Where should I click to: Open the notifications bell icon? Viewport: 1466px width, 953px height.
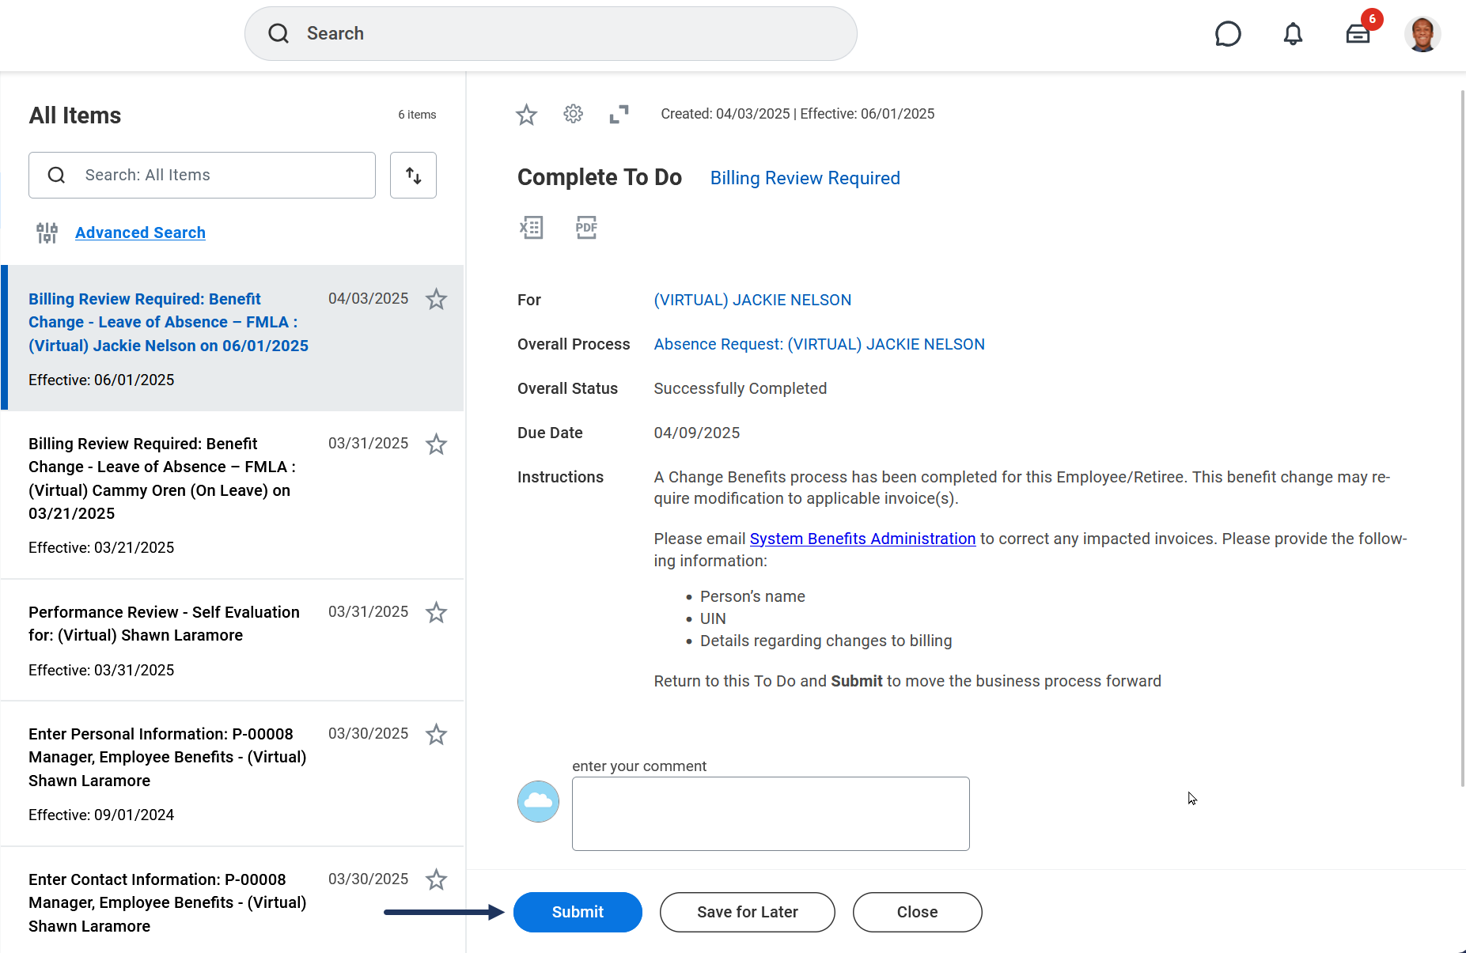(1293, 34)
